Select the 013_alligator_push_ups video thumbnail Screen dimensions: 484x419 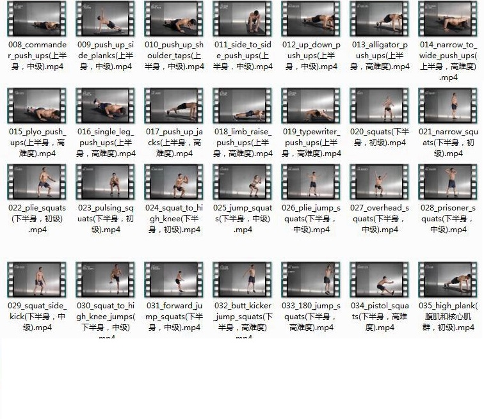point(380,19)
